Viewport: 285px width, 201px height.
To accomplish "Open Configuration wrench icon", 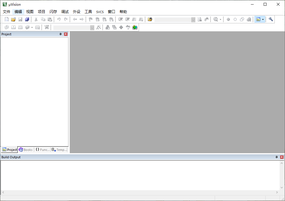I will pos(271,19).
